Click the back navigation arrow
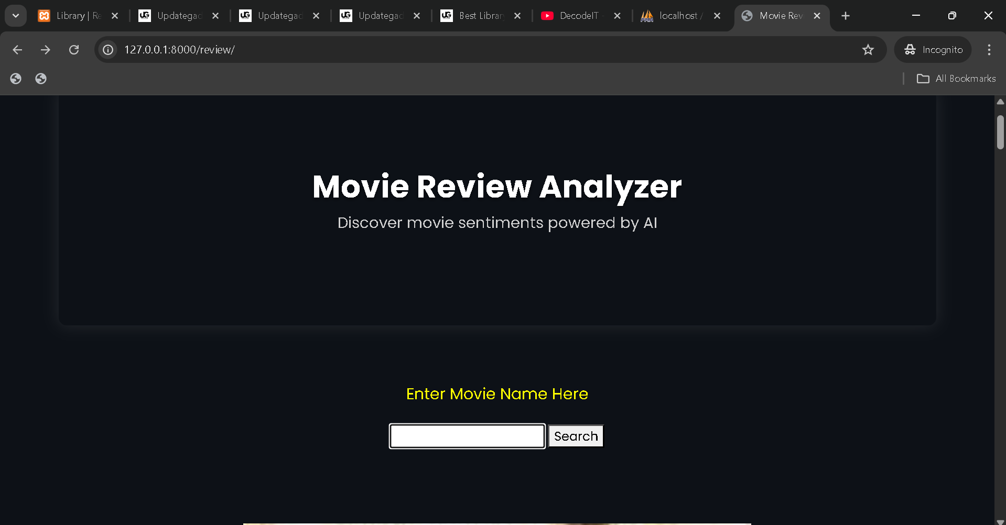The width and height of the screenshot is (1006, 525). point(17,50)
